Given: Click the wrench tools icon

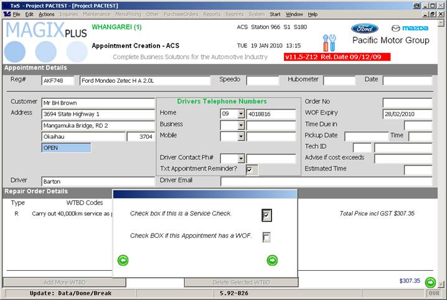Looking at the screenshot, I should pyautogui.click(x=329, y=43).
